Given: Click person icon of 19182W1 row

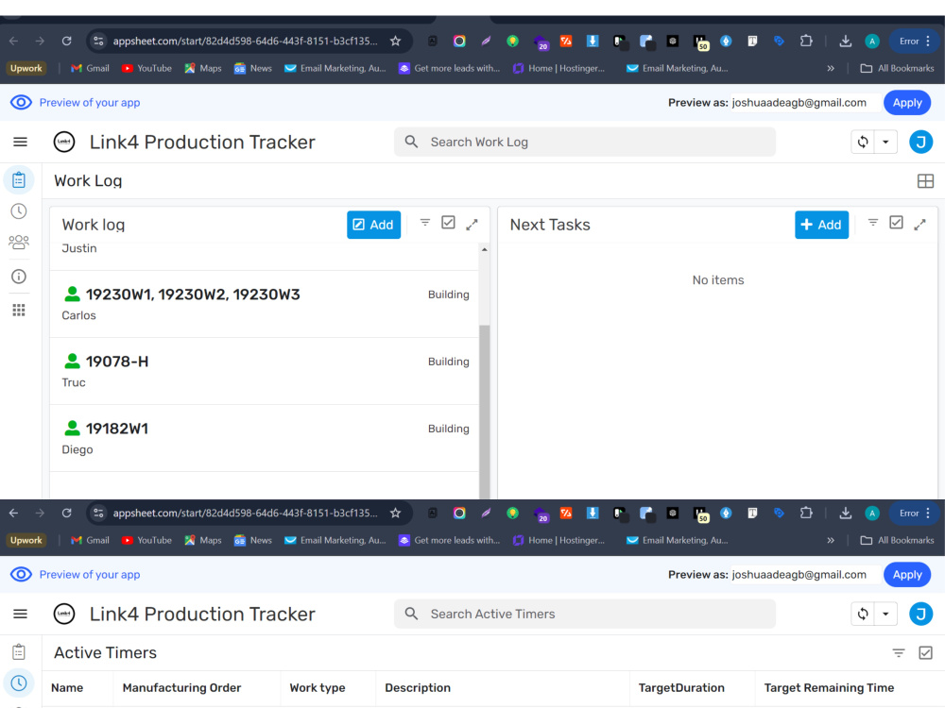Looking at the screenshot, I should click(x=73, y=428).
